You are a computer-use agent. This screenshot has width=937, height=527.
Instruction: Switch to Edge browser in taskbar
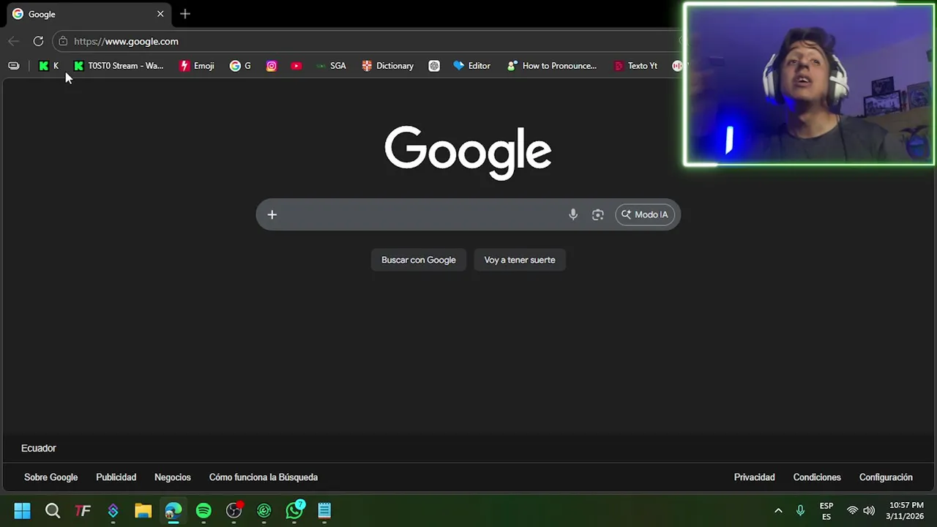[173, 510]
